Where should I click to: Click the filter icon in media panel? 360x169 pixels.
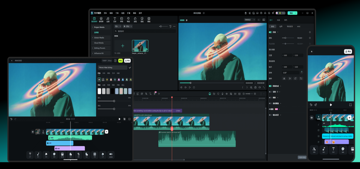click(170, 26)
